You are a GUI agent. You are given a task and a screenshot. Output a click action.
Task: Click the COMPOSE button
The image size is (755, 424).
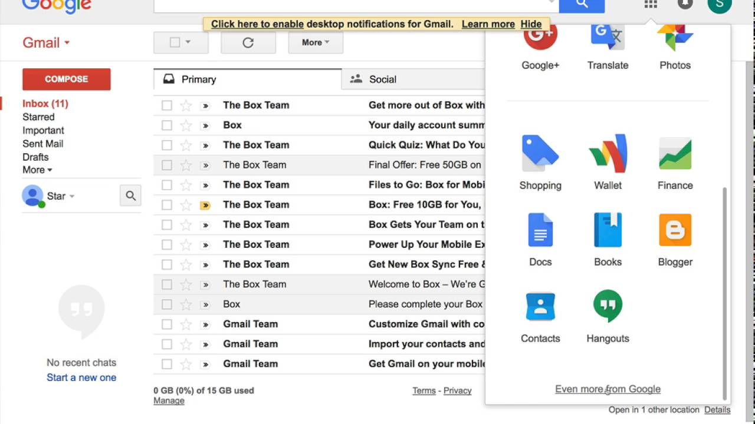[x=67, y=79]
